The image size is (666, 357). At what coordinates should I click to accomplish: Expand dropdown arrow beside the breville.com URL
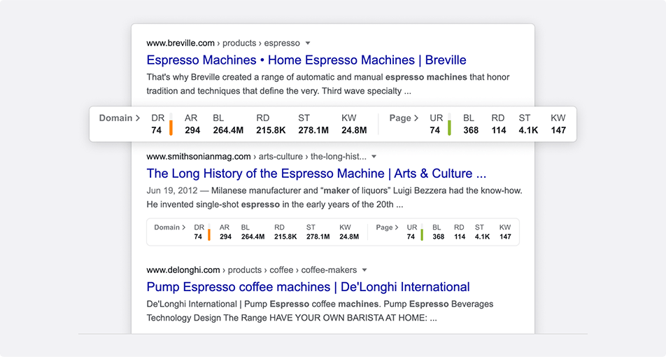[x=308, y=43]
